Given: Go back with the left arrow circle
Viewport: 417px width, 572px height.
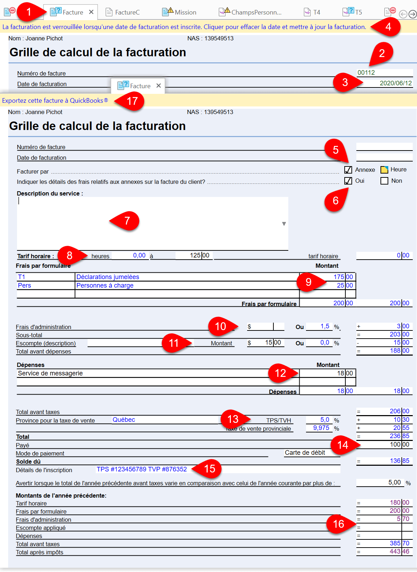Looking at the screenshot, I should tap(403, 14).
